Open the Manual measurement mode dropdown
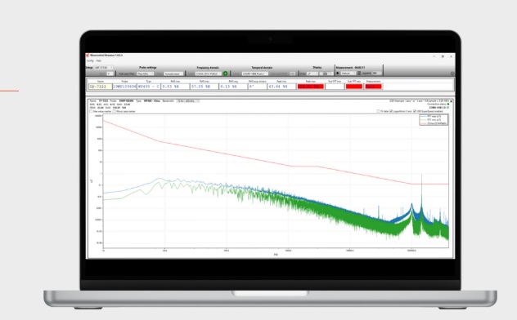 [348, 73]
